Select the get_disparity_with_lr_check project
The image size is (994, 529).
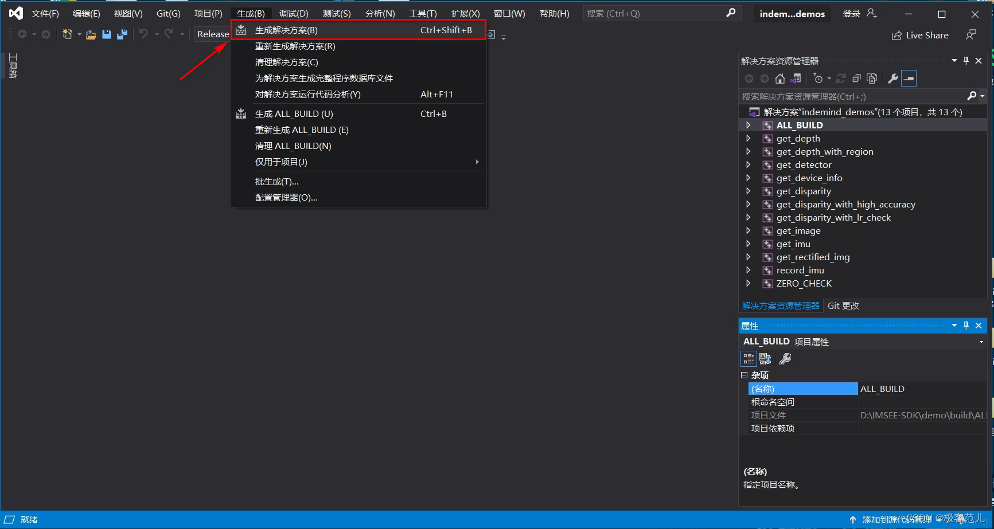[833, 218]
